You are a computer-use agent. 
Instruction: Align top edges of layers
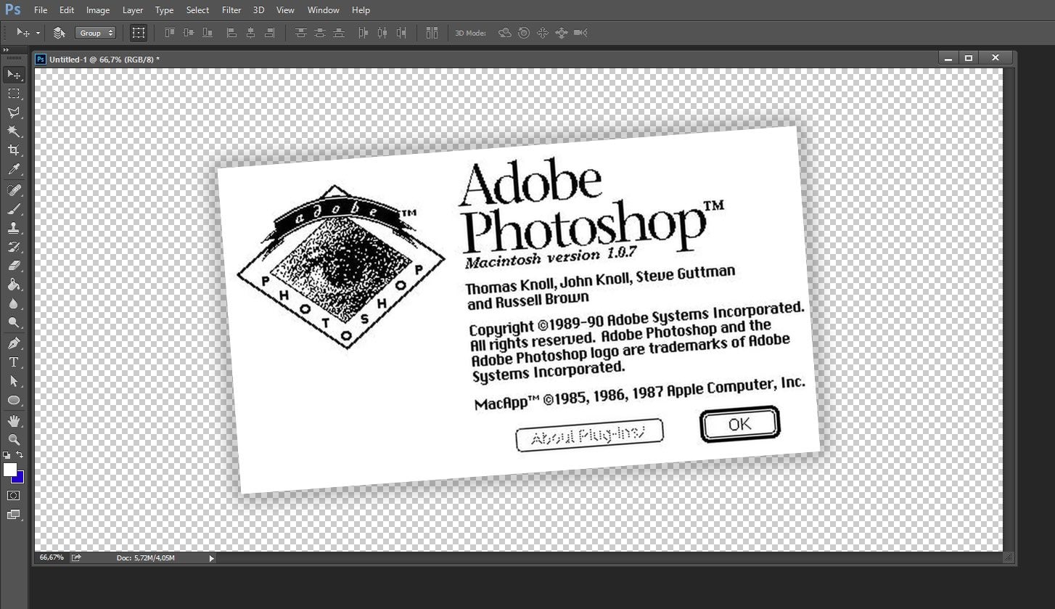point(170,33)
